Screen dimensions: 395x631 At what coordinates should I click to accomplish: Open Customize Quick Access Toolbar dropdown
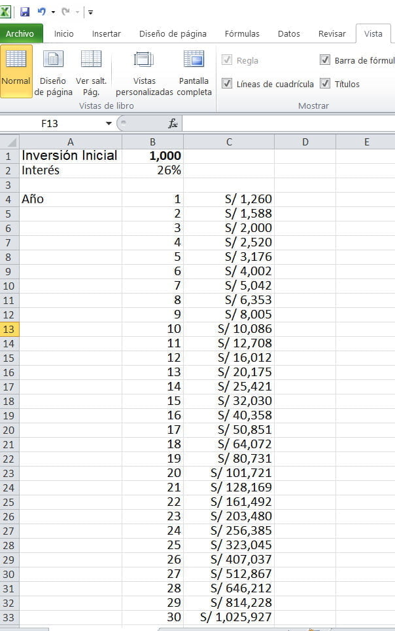pos(90,12)
